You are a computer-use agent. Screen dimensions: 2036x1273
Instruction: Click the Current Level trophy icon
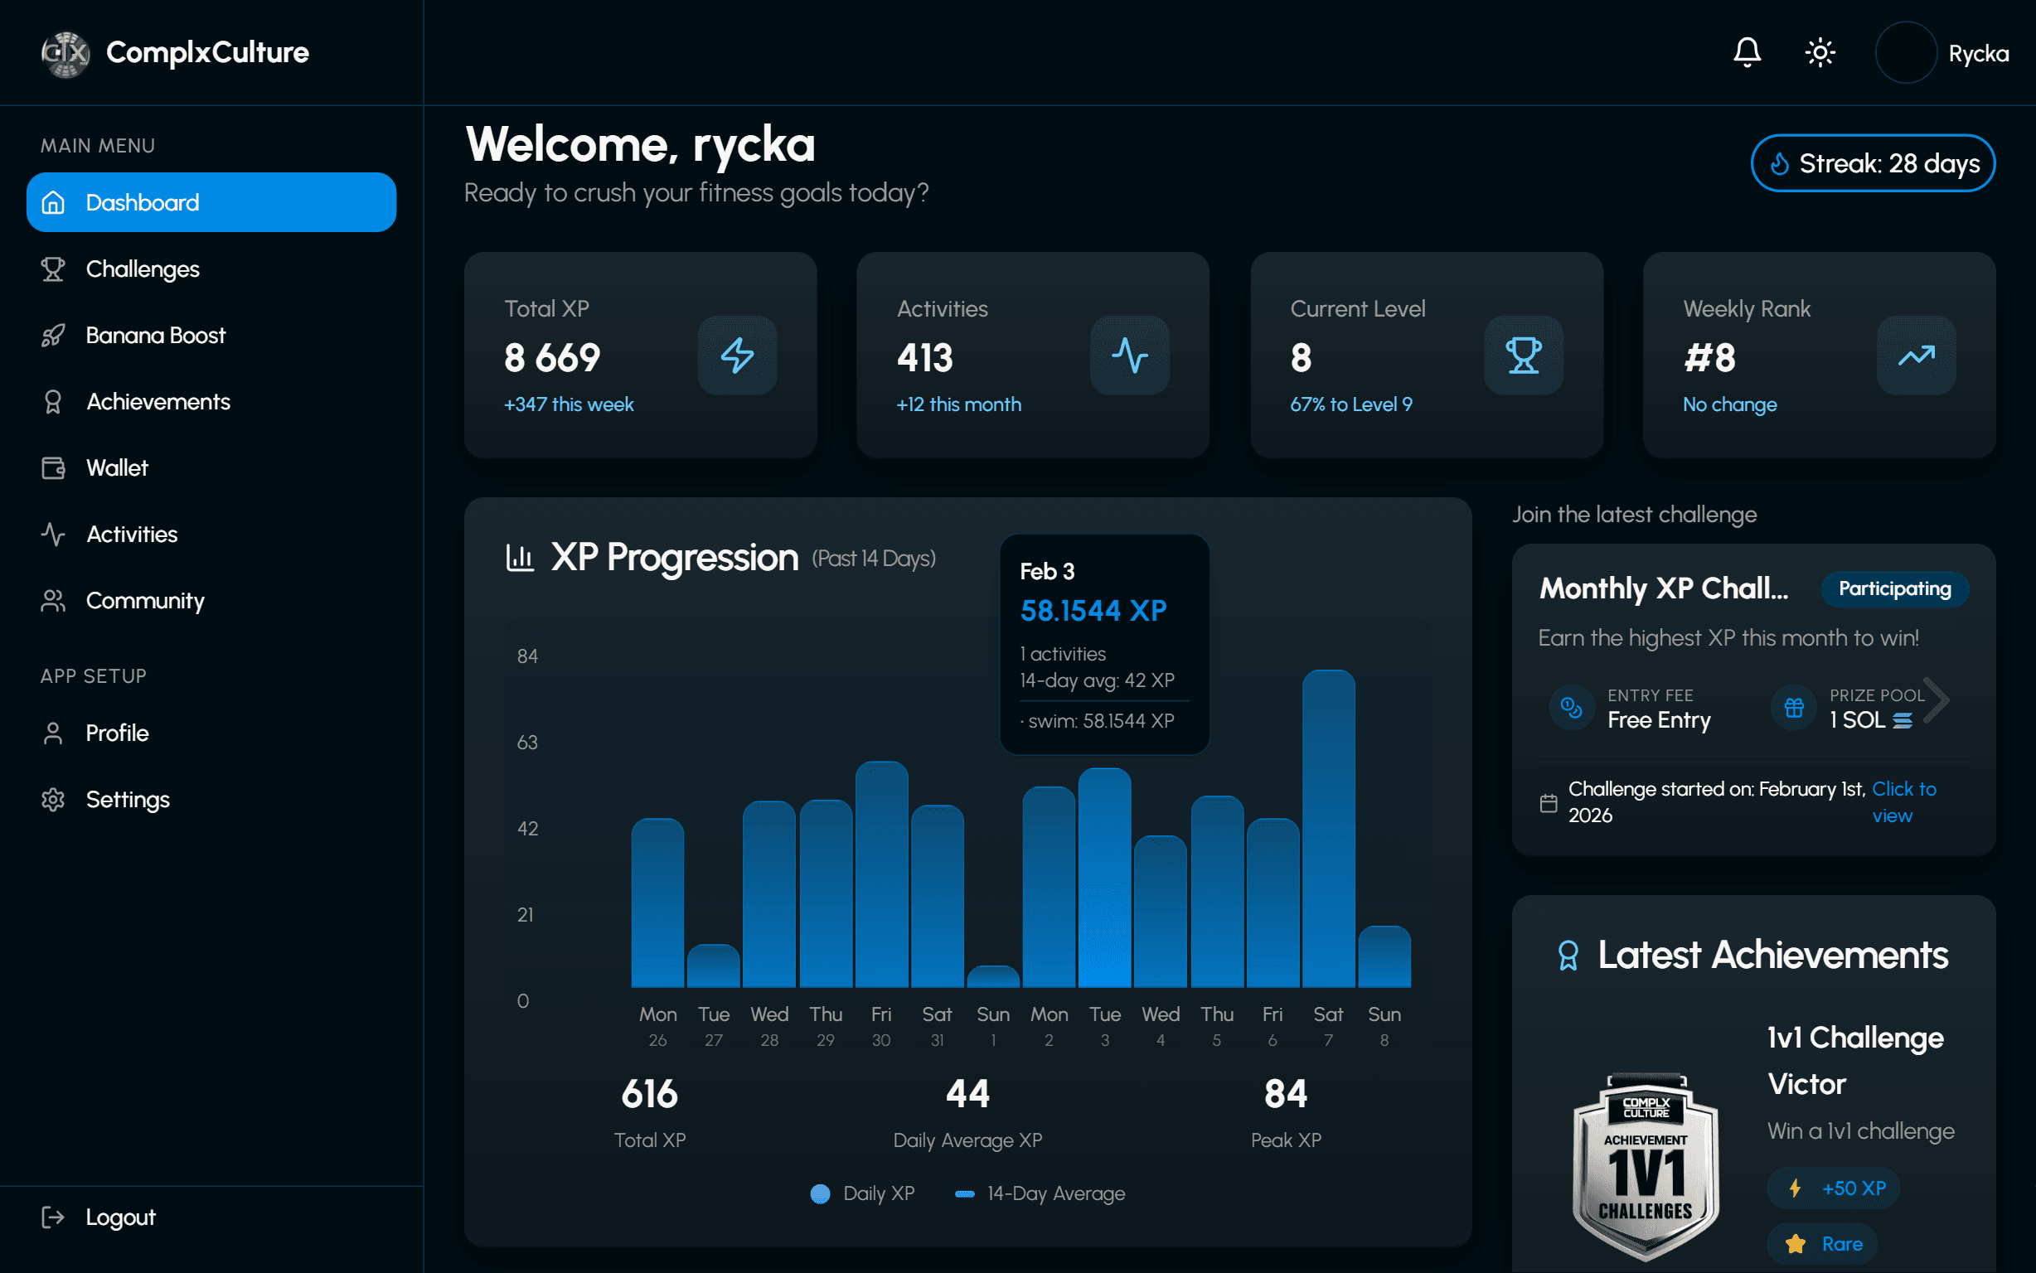(1522, 356)
